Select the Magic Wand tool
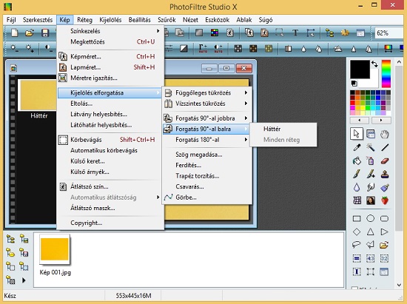407x304 pixels. [x=371, y=147]
